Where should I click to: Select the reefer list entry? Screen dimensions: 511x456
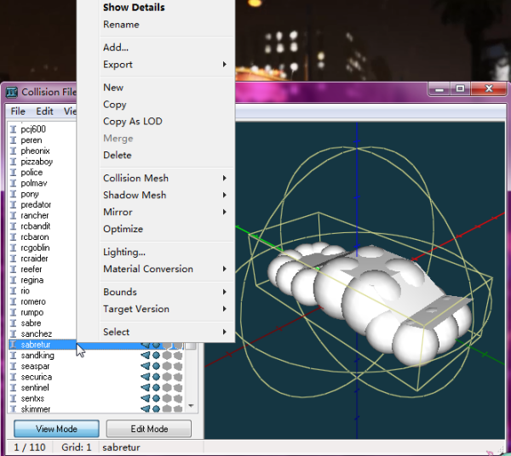pyautogui.click(x=32, y=269)
